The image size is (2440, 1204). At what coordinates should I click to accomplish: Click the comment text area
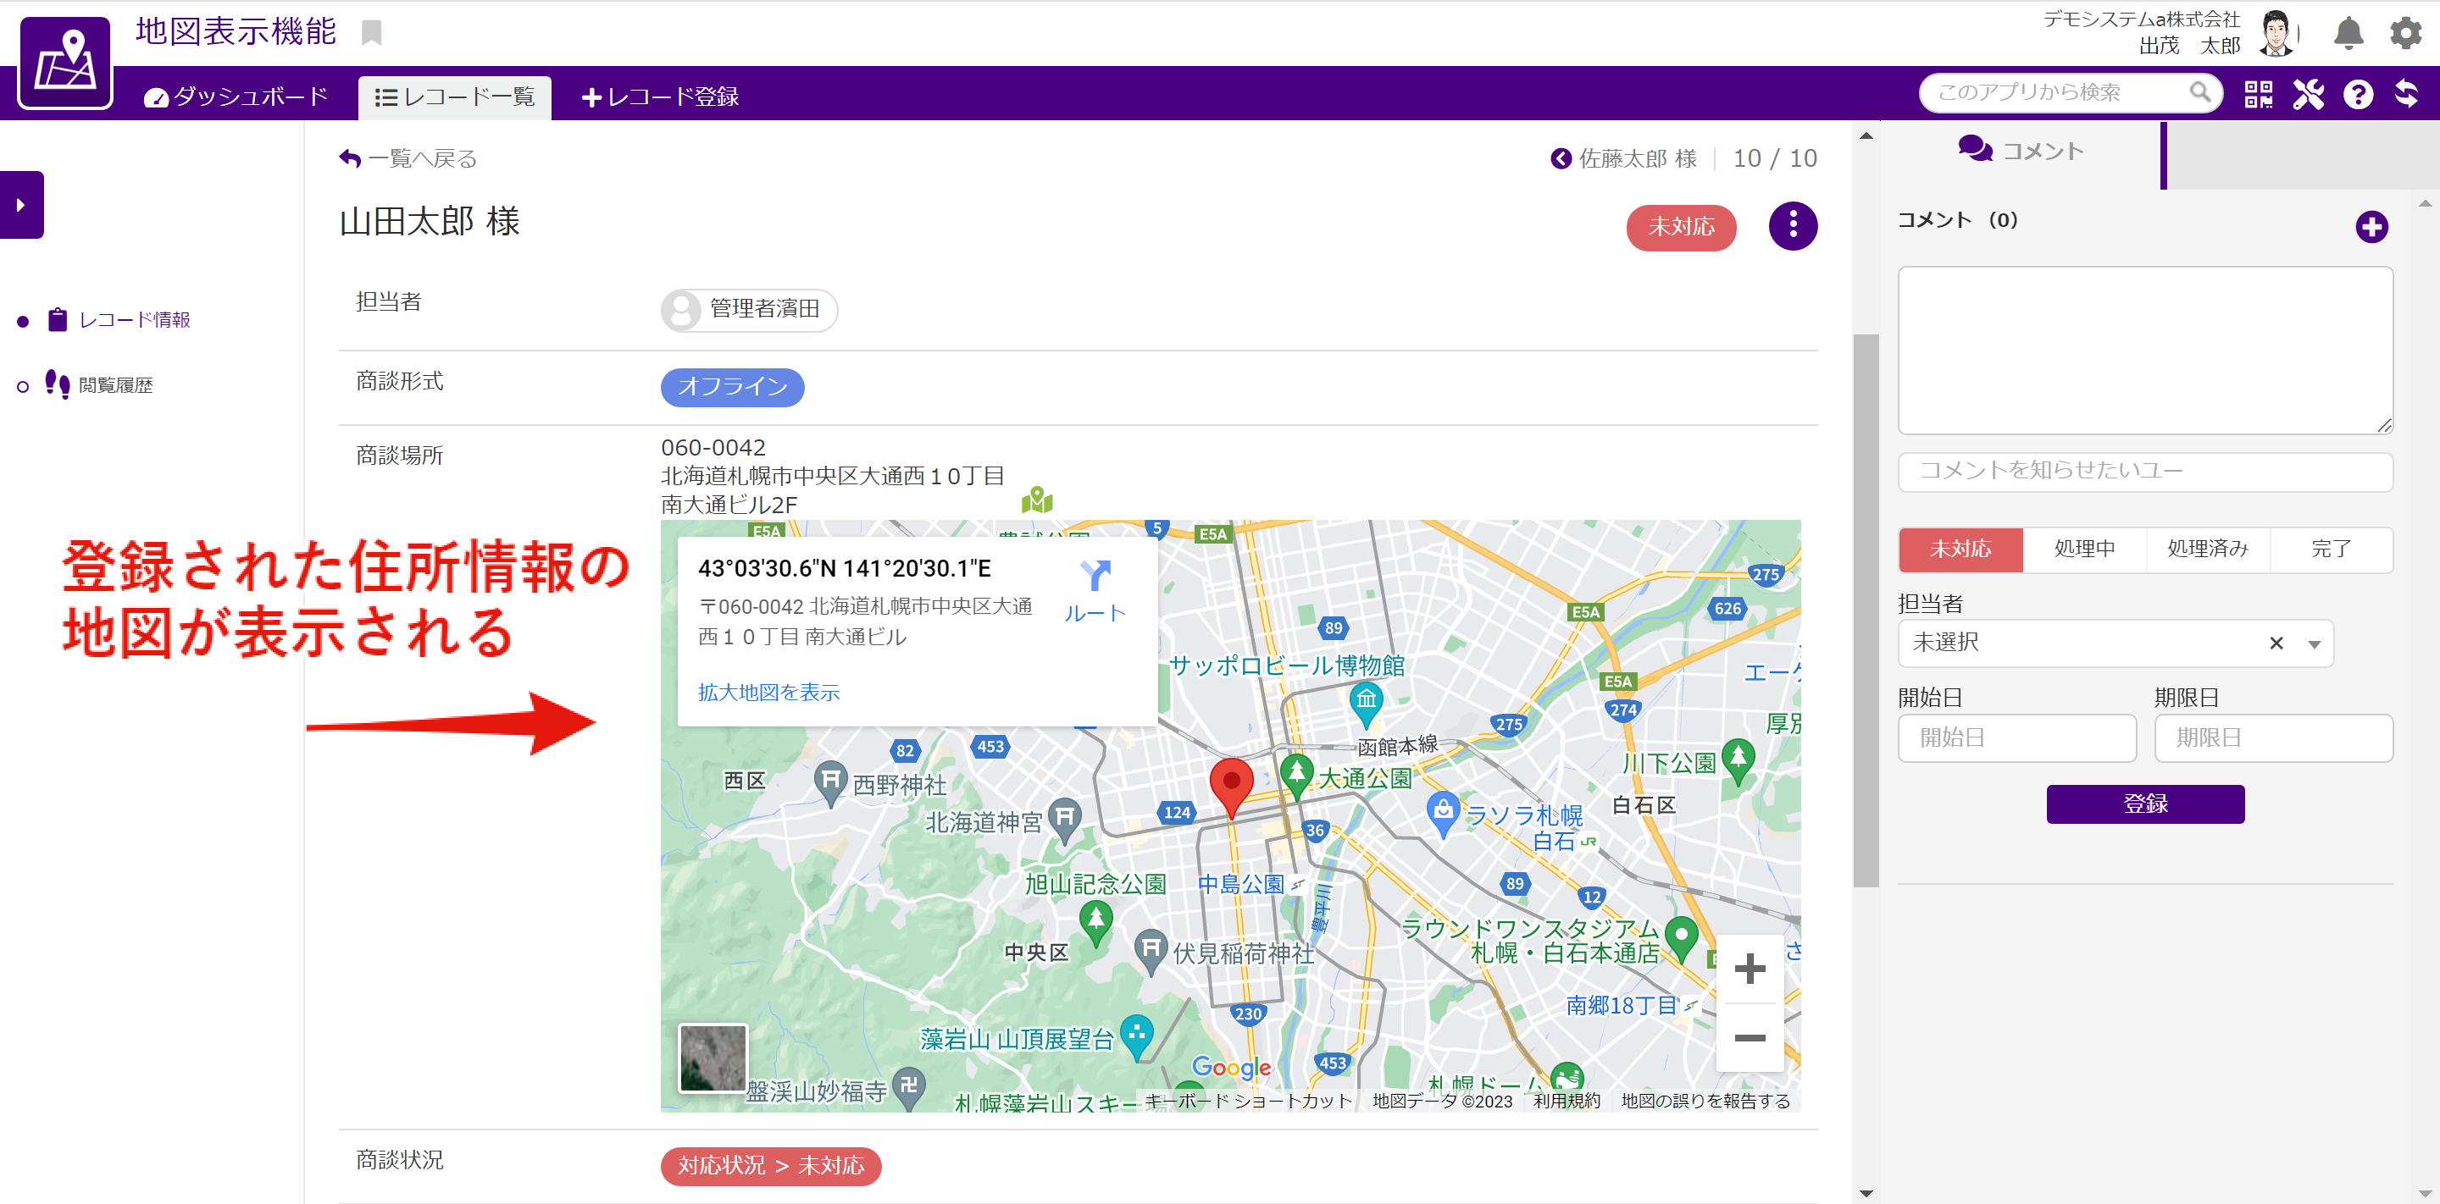[x=2145, y=351]
